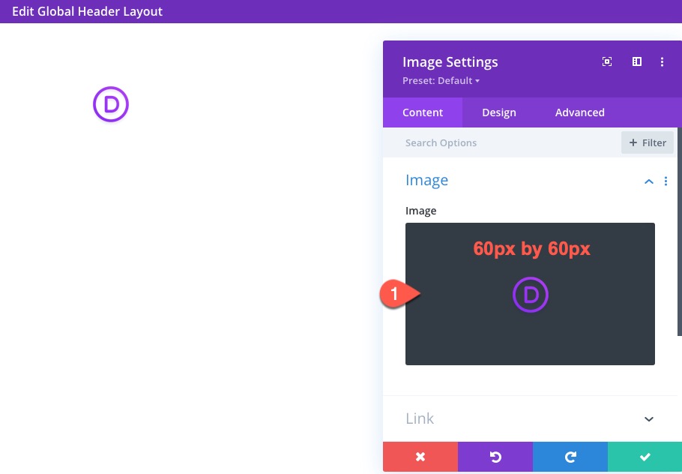The image size is (682, 474).
Task: Click the scrollbar on the settings panel
Action: pos(678,225)
